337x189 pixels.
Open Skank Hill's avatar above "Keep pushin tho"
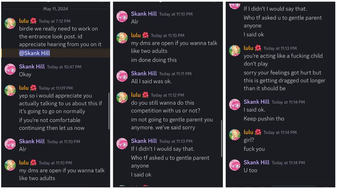(235, 105)
